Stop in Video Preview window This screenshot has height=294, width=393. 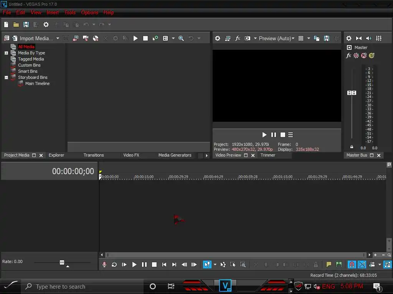pyautogui.click(x=283, y=135)
